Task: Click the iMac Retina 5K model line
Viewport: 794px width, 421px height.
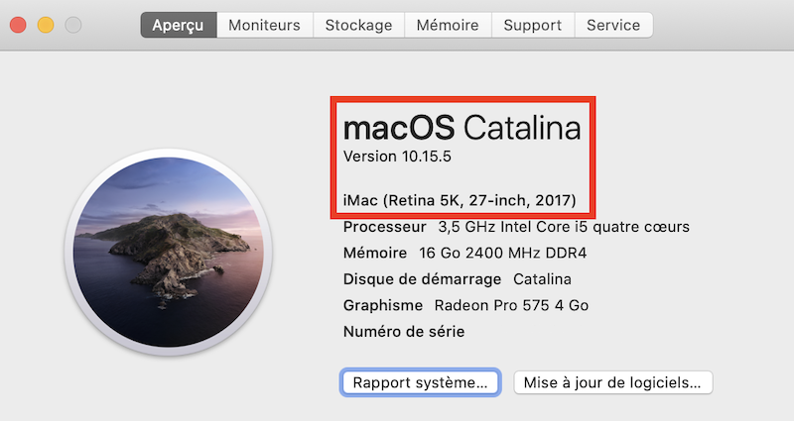Action: (460, 200)
